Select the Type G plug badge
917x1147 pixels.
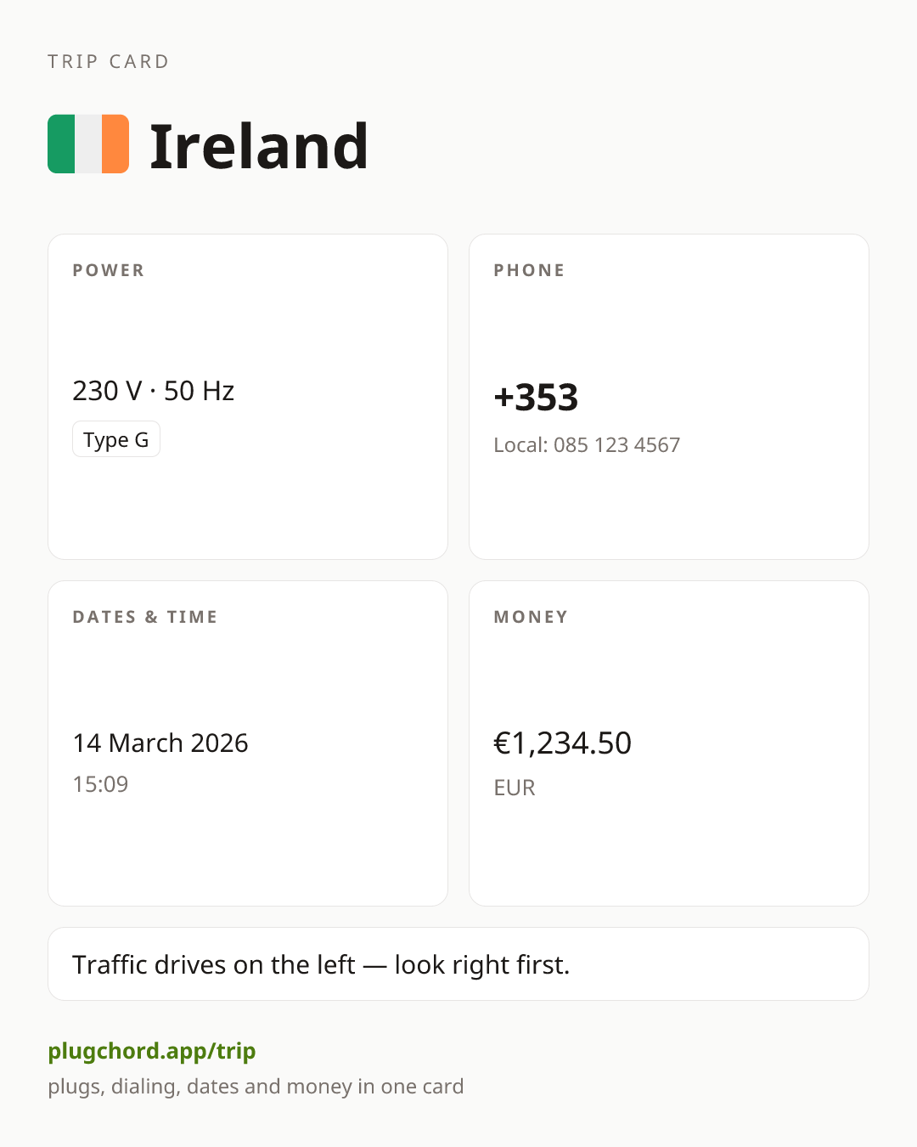tap(116, 439)
